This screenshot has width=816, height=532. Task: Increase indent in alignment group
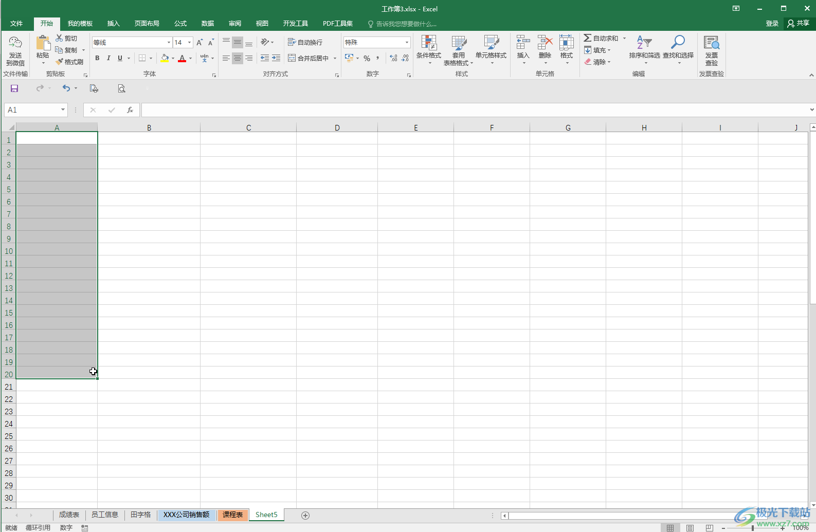276,58
